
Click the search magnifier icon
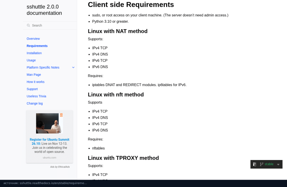tap(28, 25)
